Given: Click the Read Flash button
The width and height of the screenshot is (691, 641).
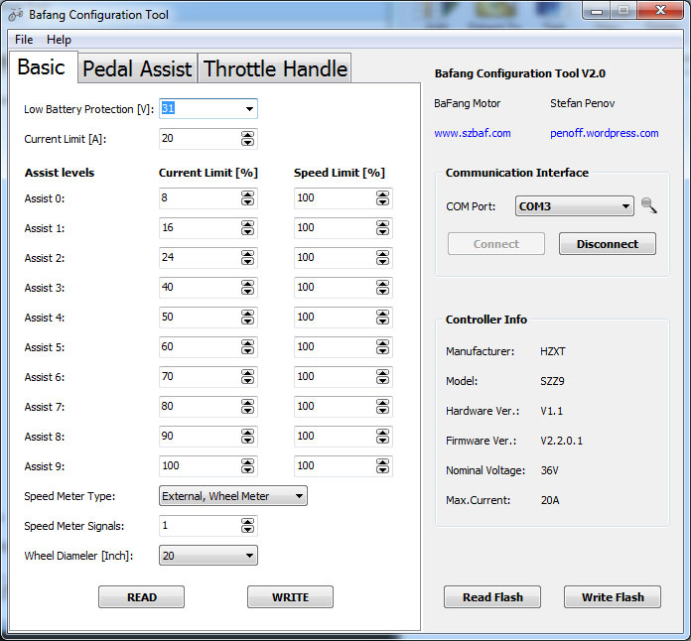Looking at the screenshot, I should (492, 597).
